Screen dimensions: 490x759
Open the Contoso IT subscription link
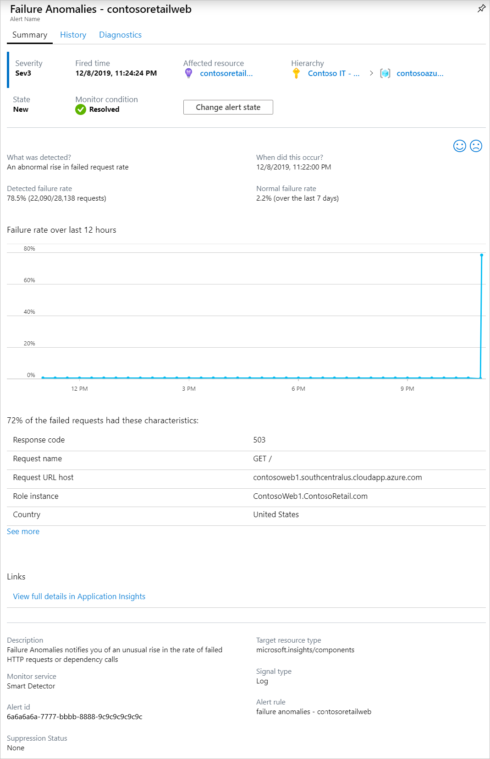pyautogui.click(x=333, y=73)
